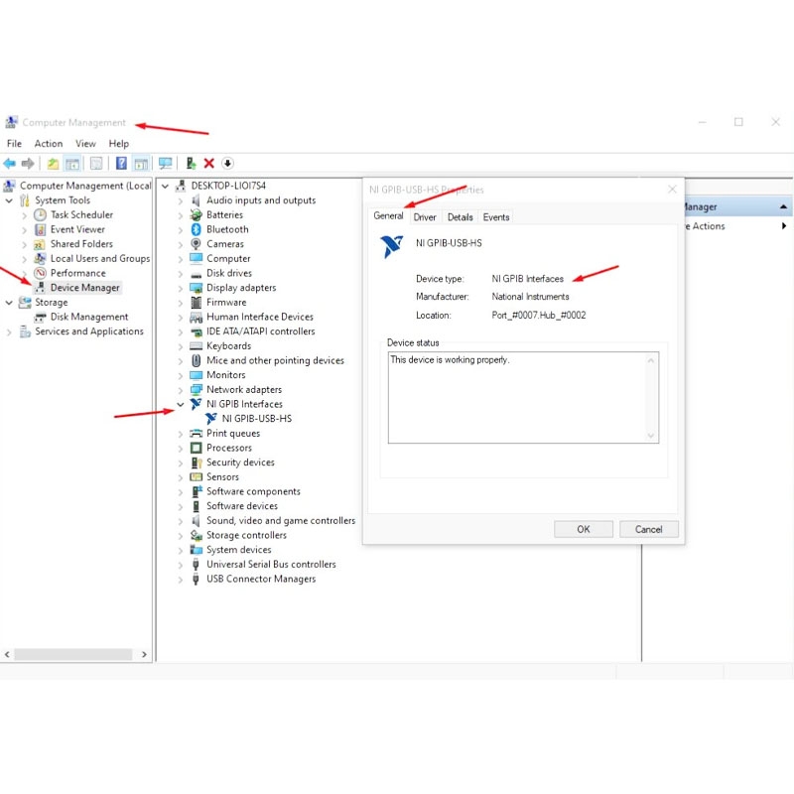Click the NI GPIB Interfaces category icon
Viewport: 794px width, 794px height.
[196, 404]
